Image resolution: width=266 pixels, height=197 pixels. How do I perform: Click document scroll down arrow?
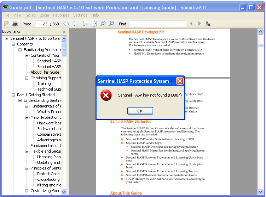(261, 192)
